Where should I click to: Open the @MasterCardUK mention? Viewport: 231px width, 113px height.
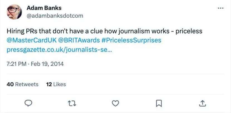coord(31,40)
